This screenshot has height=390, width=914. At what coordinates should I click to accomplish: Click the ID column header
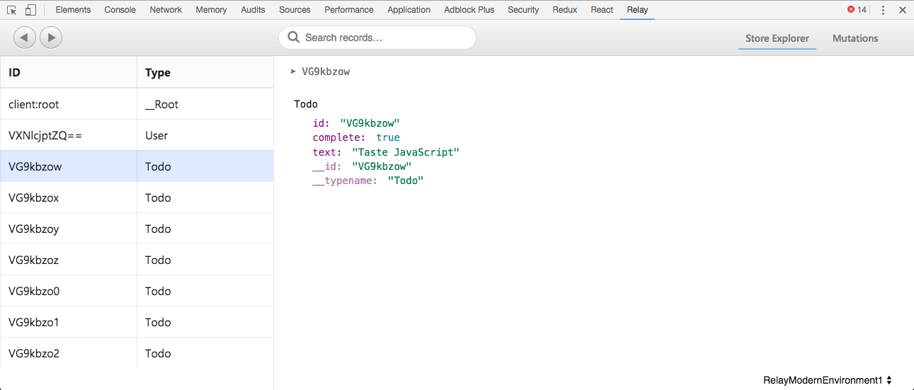click(x=69, y=72)
